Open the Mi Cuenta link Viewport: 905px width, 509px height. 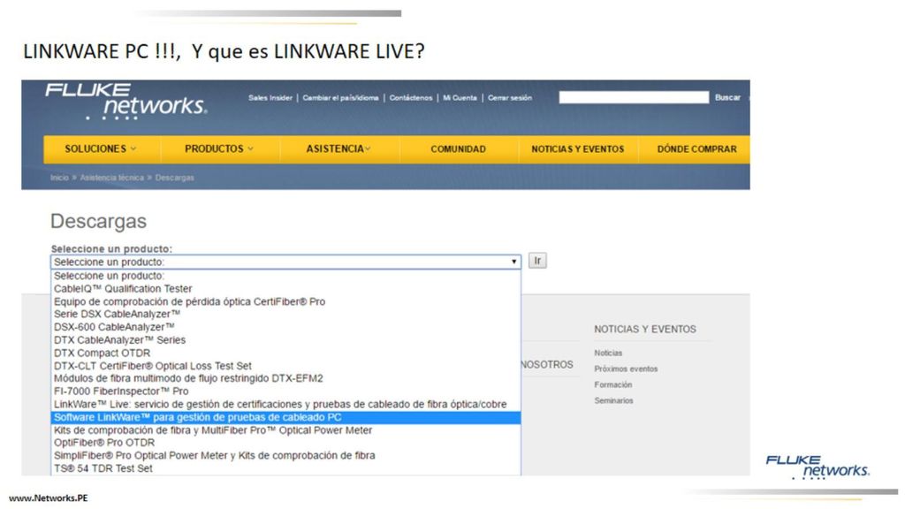460,98
